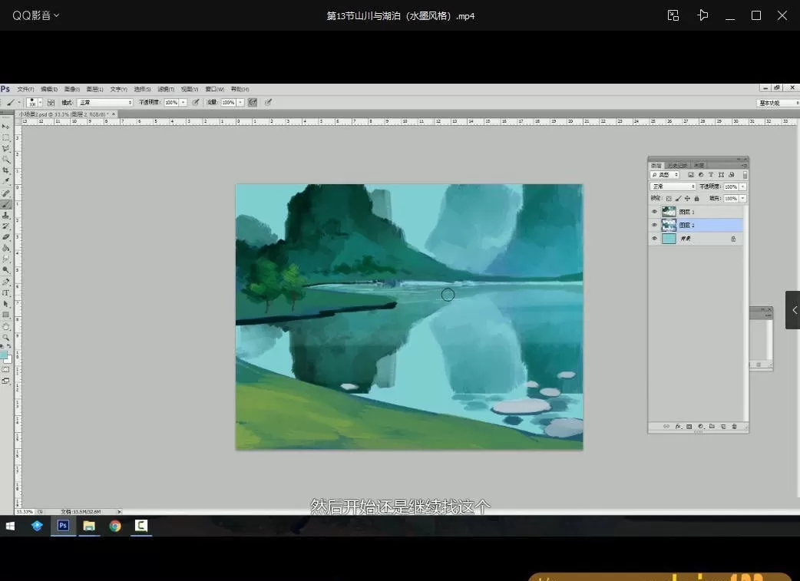Click the QQ影音 title menu button
Viewport: 800px width, 581px height.
pos(35,15)
